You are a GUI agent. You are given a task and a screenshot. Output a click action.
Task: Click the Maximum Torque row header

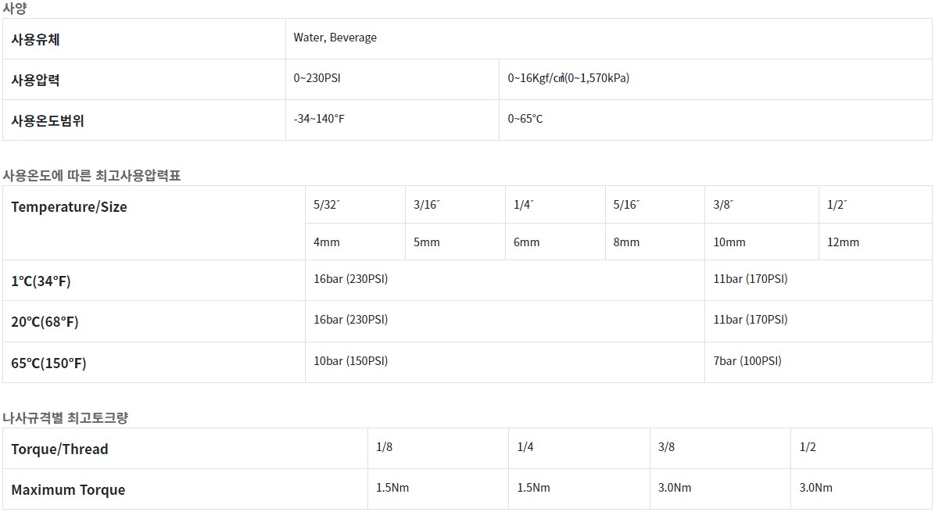(x=68, y=490)
